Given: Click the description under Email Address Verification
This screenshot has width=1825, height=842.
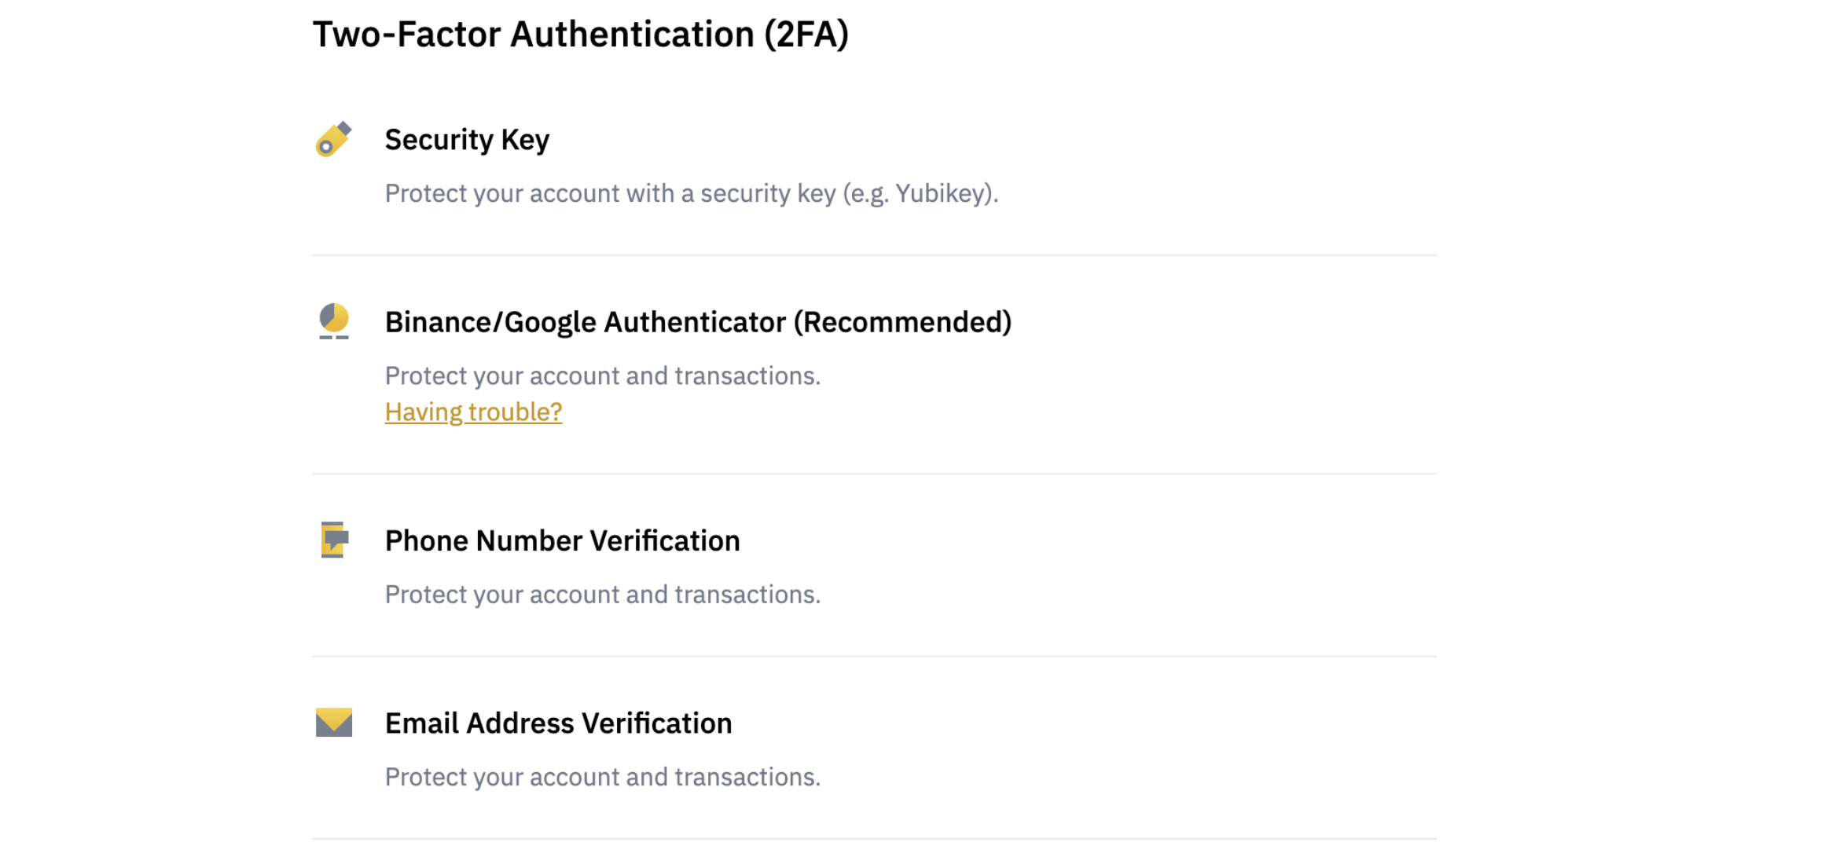Looking at the screenshot, I should click(602, 777).
